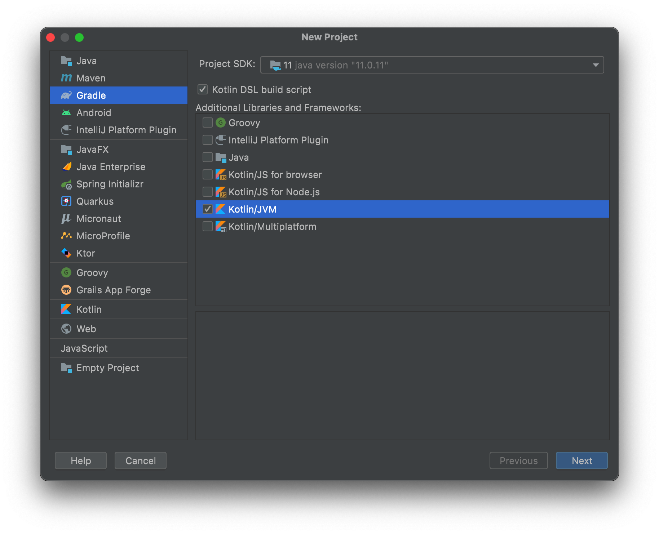Click the Cancel button
The height and width of the screenshot is (534, 659).
coord(141,460)
